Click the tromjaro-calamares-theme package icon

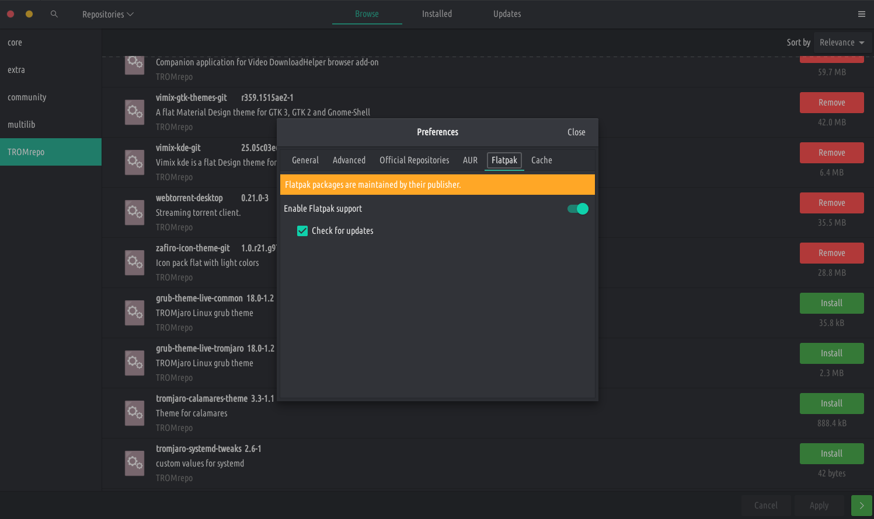coord(135,413)
